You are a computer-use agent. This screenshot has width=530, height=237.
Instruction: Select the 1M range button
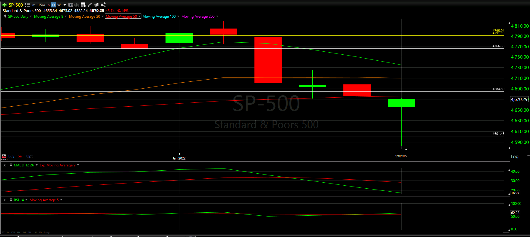click(x=30, y=232)
